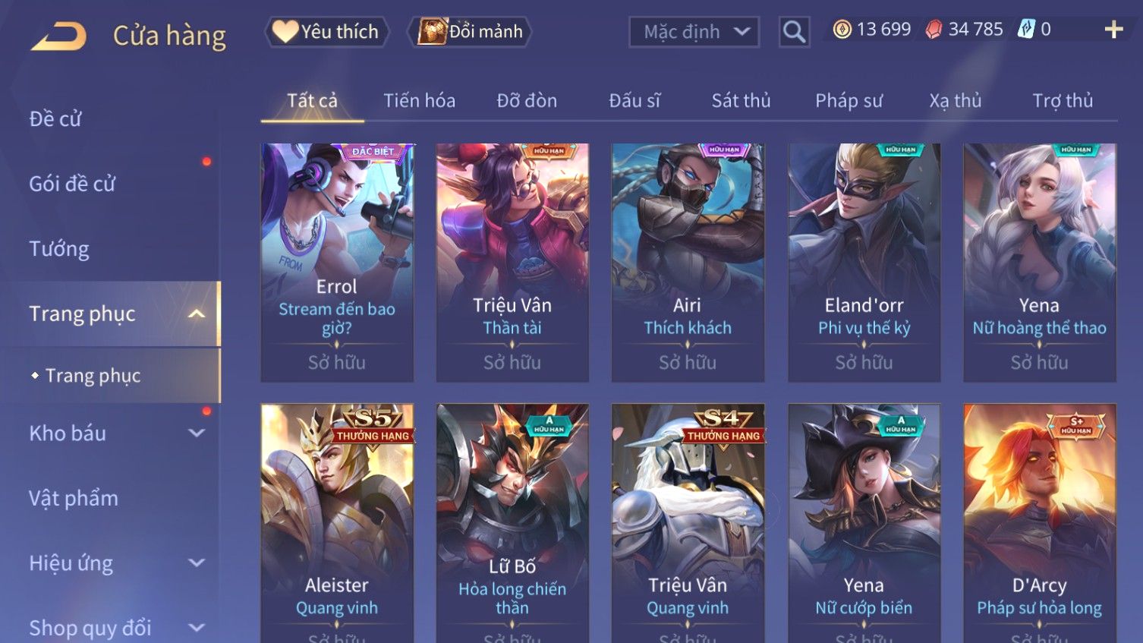Select the Errol Stream đến bao giờ skin card
The image size is (1143, 643).
point(337,263)
